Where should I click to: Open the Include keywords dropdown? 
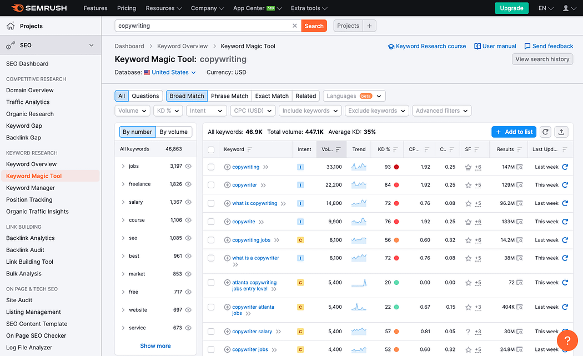coord(310,111)
